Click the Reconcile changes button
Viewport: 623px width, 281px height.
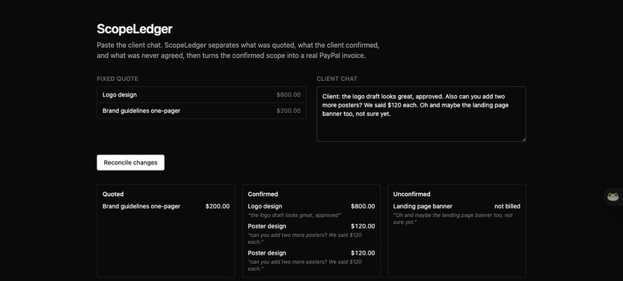pyautogui.click(x=131, y=162)
